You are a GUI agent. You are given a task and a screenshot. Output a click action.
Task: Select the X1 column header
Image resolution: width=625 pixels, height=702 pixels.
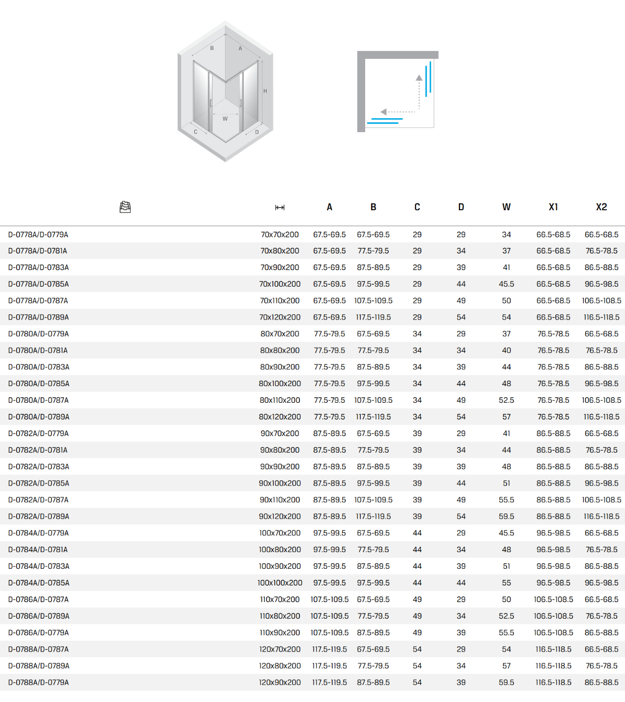point(553,207)
